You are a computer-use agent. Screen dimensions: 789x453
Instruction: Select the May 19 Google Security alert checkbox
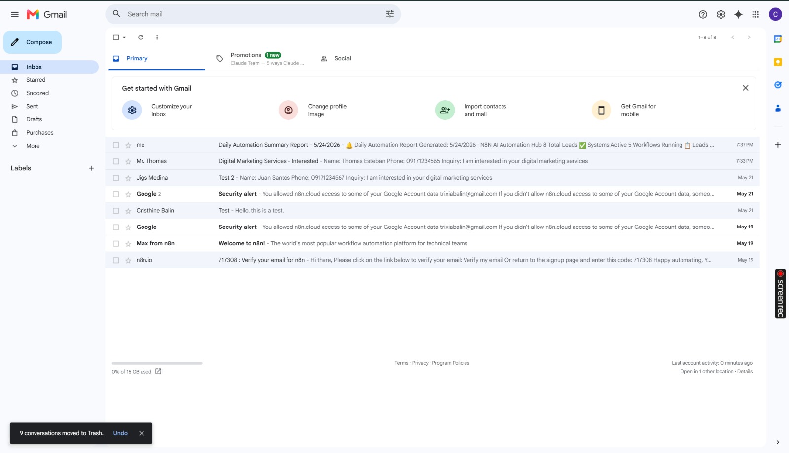[x=116, y=227]
